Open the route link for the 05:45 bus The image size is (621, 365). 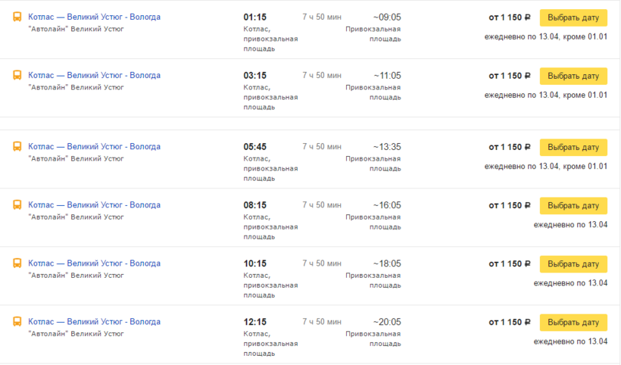click(94, 146)
